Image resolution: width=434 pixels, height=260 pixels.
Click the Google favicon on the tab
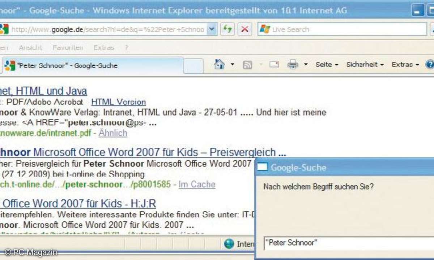click(x=10, y=65)
